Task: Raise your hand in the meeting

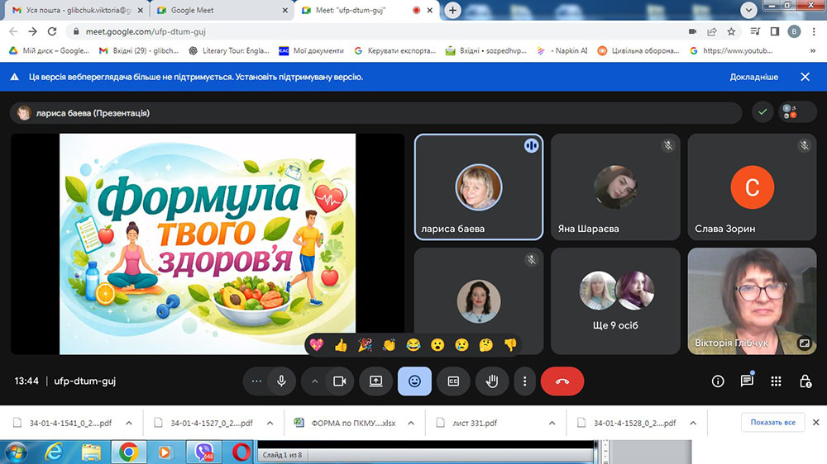Action: click(492, 381)
